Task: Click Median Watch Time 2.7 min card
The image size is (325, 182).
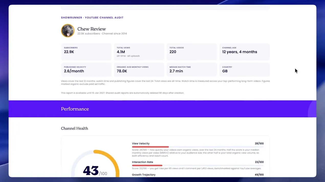Action: tap(192, 70)
